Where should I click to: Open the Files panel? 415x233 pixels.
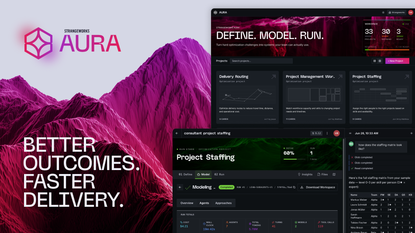pyautogui.click(x=322, y=174)
